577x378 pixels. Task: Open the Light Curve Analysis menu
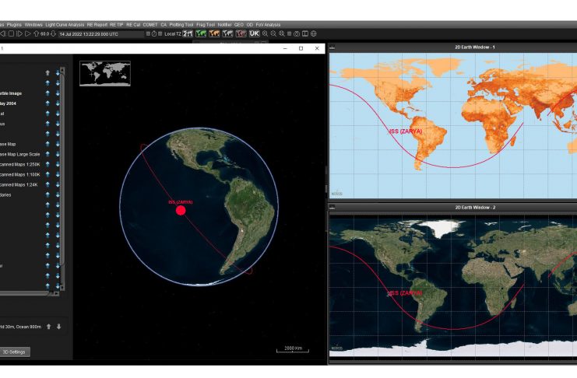(x=65, y=24)
